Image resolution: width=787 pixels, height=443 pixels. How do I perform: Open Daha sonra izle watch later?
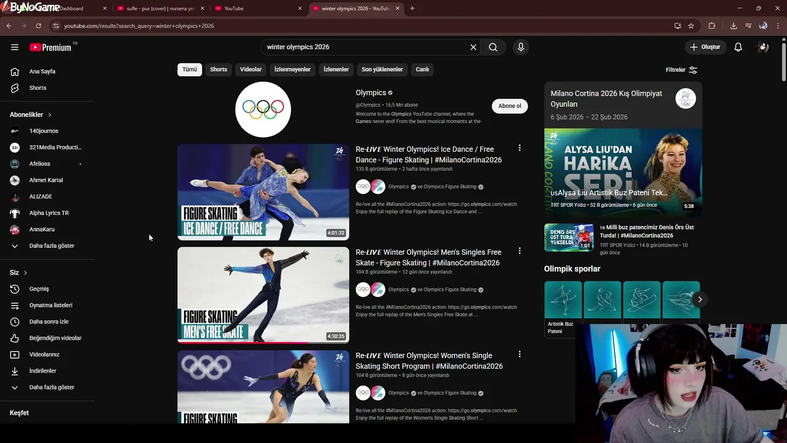(x=48, y=322)
